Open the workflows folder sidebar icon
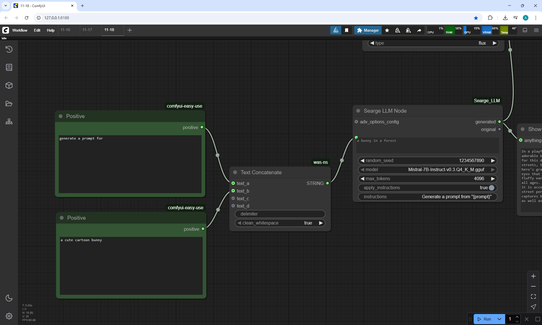The image size is (542, 325). (9, 104)
